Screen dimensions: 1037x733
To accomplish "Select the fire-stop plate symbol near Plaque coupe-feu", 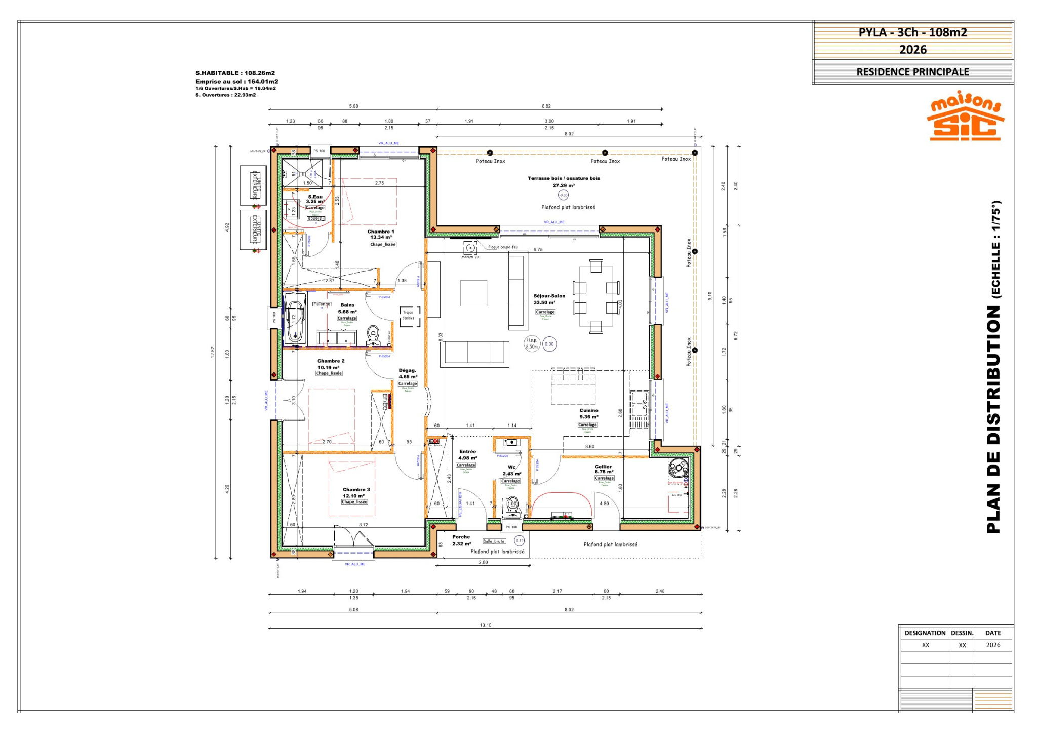I will coord(470,248).
